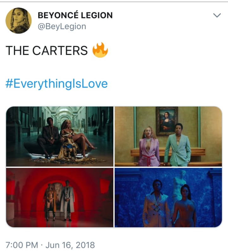The width and height of the screenshot is (228, 251).
Task: Open the #EverythingIsLove hashtag
Action: [56, 84]
